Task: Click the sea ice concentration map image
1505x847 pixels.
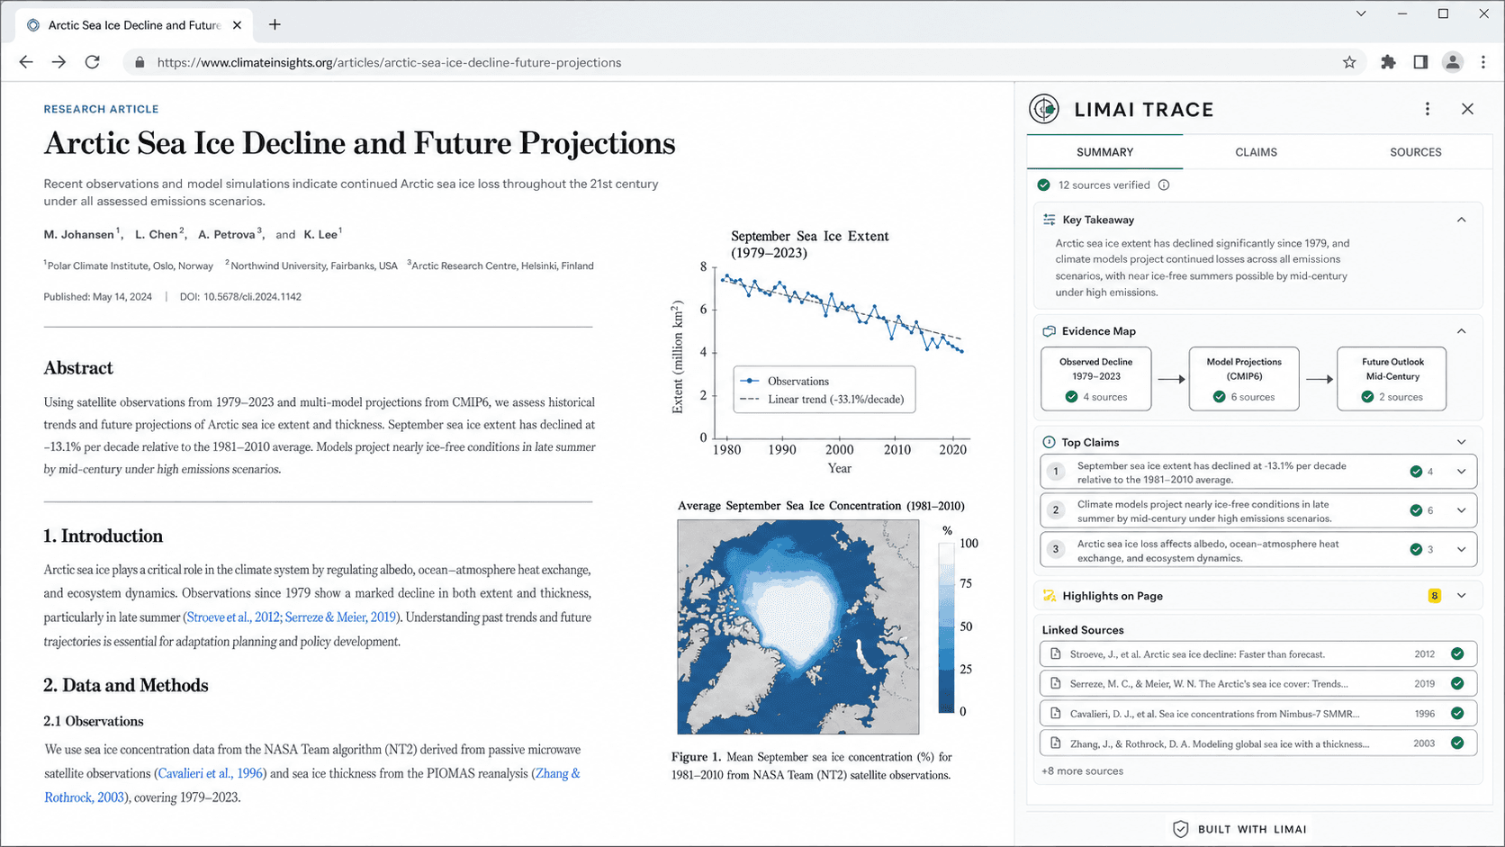Action: coord(798,627)
